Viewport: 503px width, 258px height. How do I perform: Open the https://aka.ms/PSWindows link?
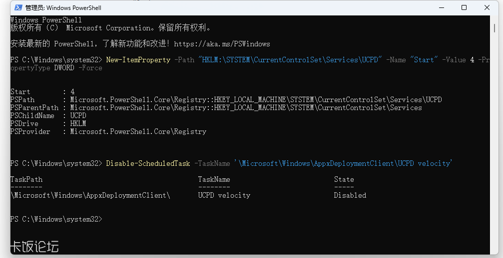[222, 44]
